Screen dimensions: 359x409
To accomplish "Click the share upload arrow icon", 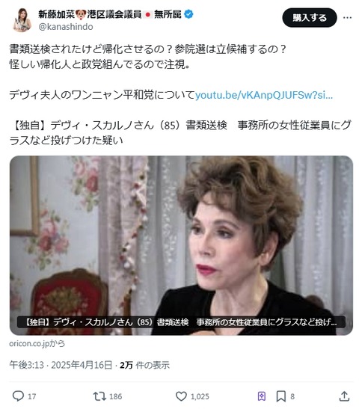I will 344,396.
